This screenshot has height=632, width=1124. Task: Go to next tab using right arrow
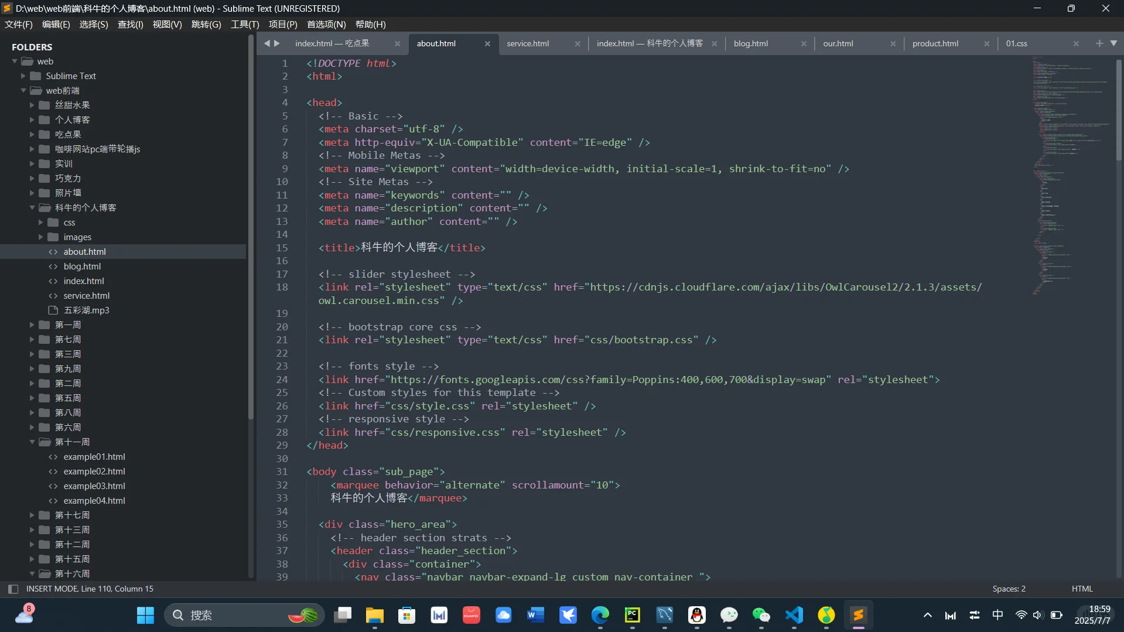point(277,43)
